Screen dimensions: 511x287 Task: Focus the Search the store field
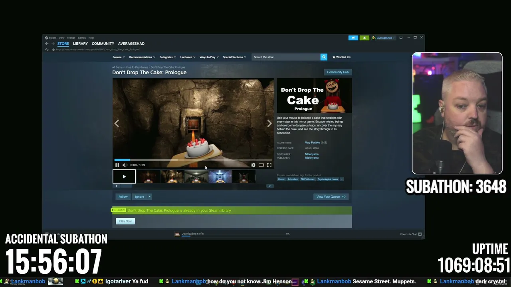click(x=286, y=57)
